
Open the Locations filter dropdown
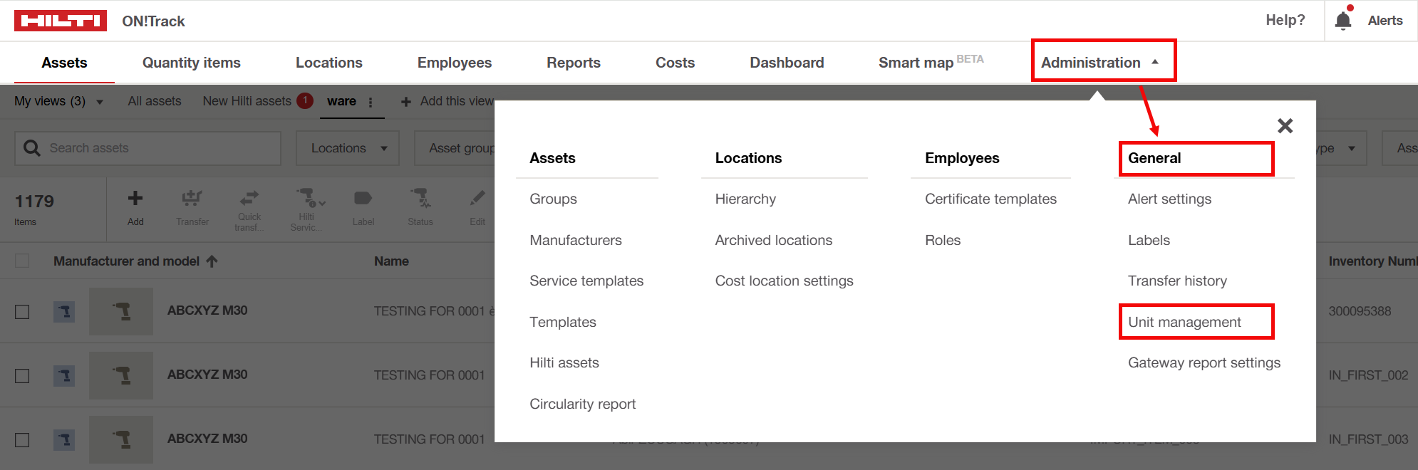pyautogui.click(x=348, y=148)
